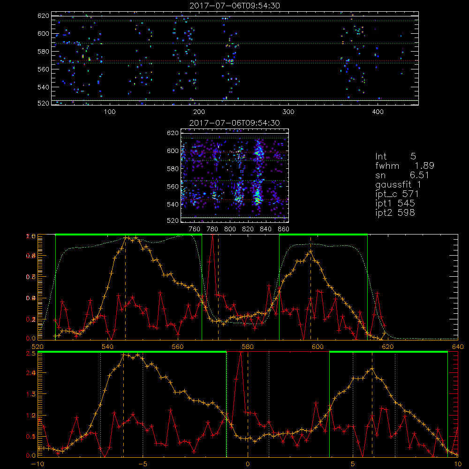Screen dimensions: 469x469
Task: Click the right green bar atop upper profile plot
Action: click(323, 234)
